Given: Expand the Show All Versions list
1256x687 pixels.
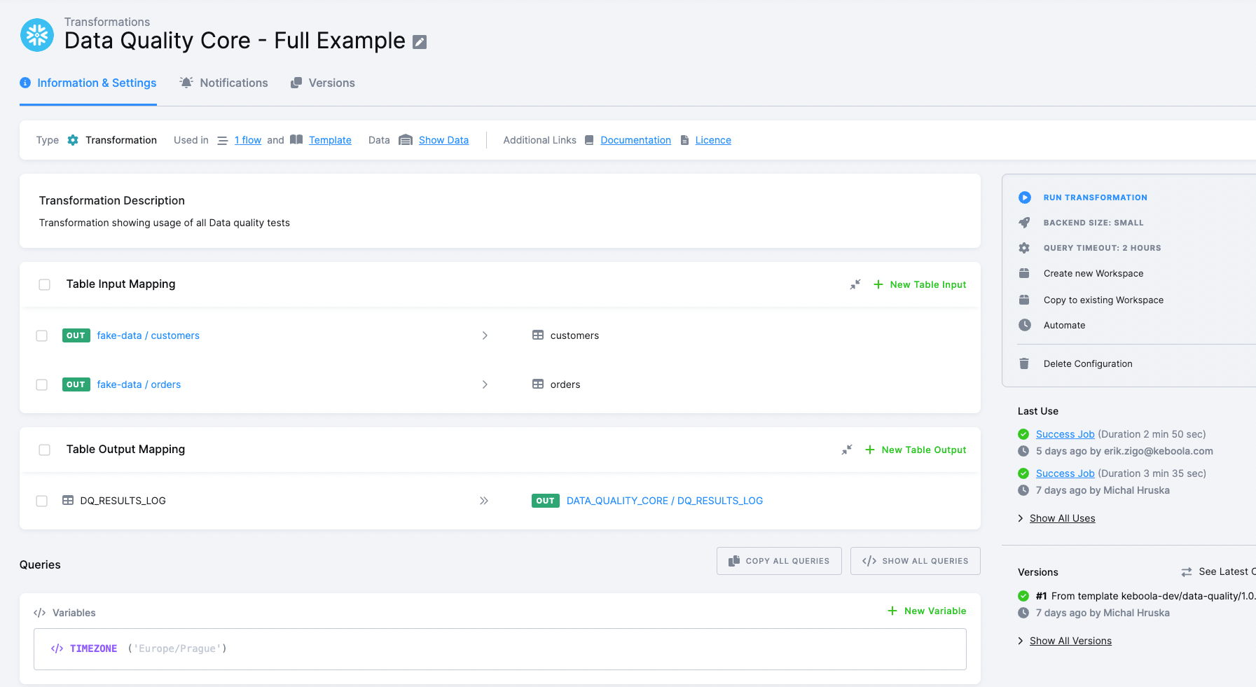Looking at the screenshot, I should pyautogui.click(x=1070, y=640).
